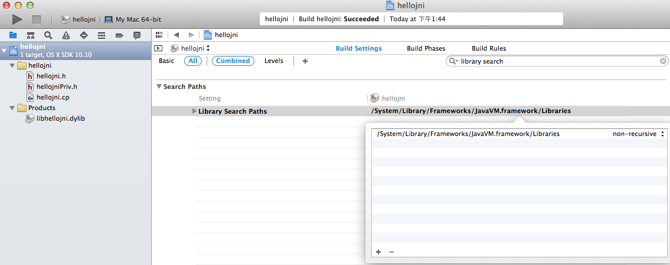
Task: Switch to the Build Rules tab
Action: click(x=489, y=48)
